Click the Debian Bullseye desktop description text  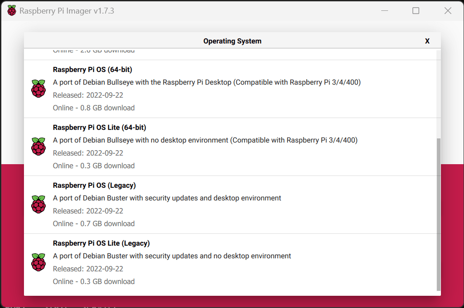pyautogui.click(x=205, y=82)
